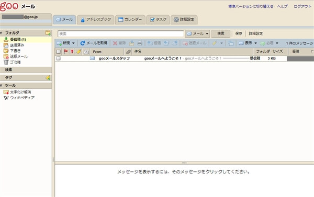314x197 pixels.
Task: Open dropdown arrow beside green bubble icon
Action: click(x=277, y=43)
